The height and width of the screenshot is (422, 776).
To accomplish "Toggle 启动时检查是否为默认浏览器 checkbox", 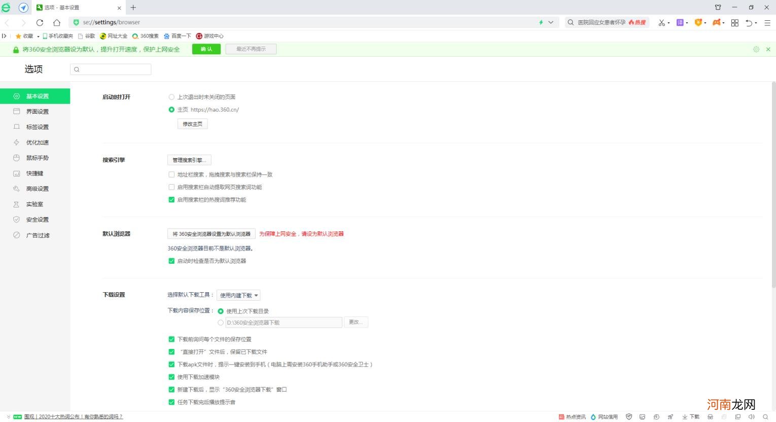I will click(x=171, y=261).
